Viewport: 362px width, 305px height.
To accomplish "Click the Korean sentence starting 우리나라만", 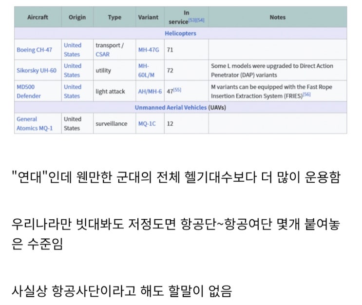I will 176,234.
